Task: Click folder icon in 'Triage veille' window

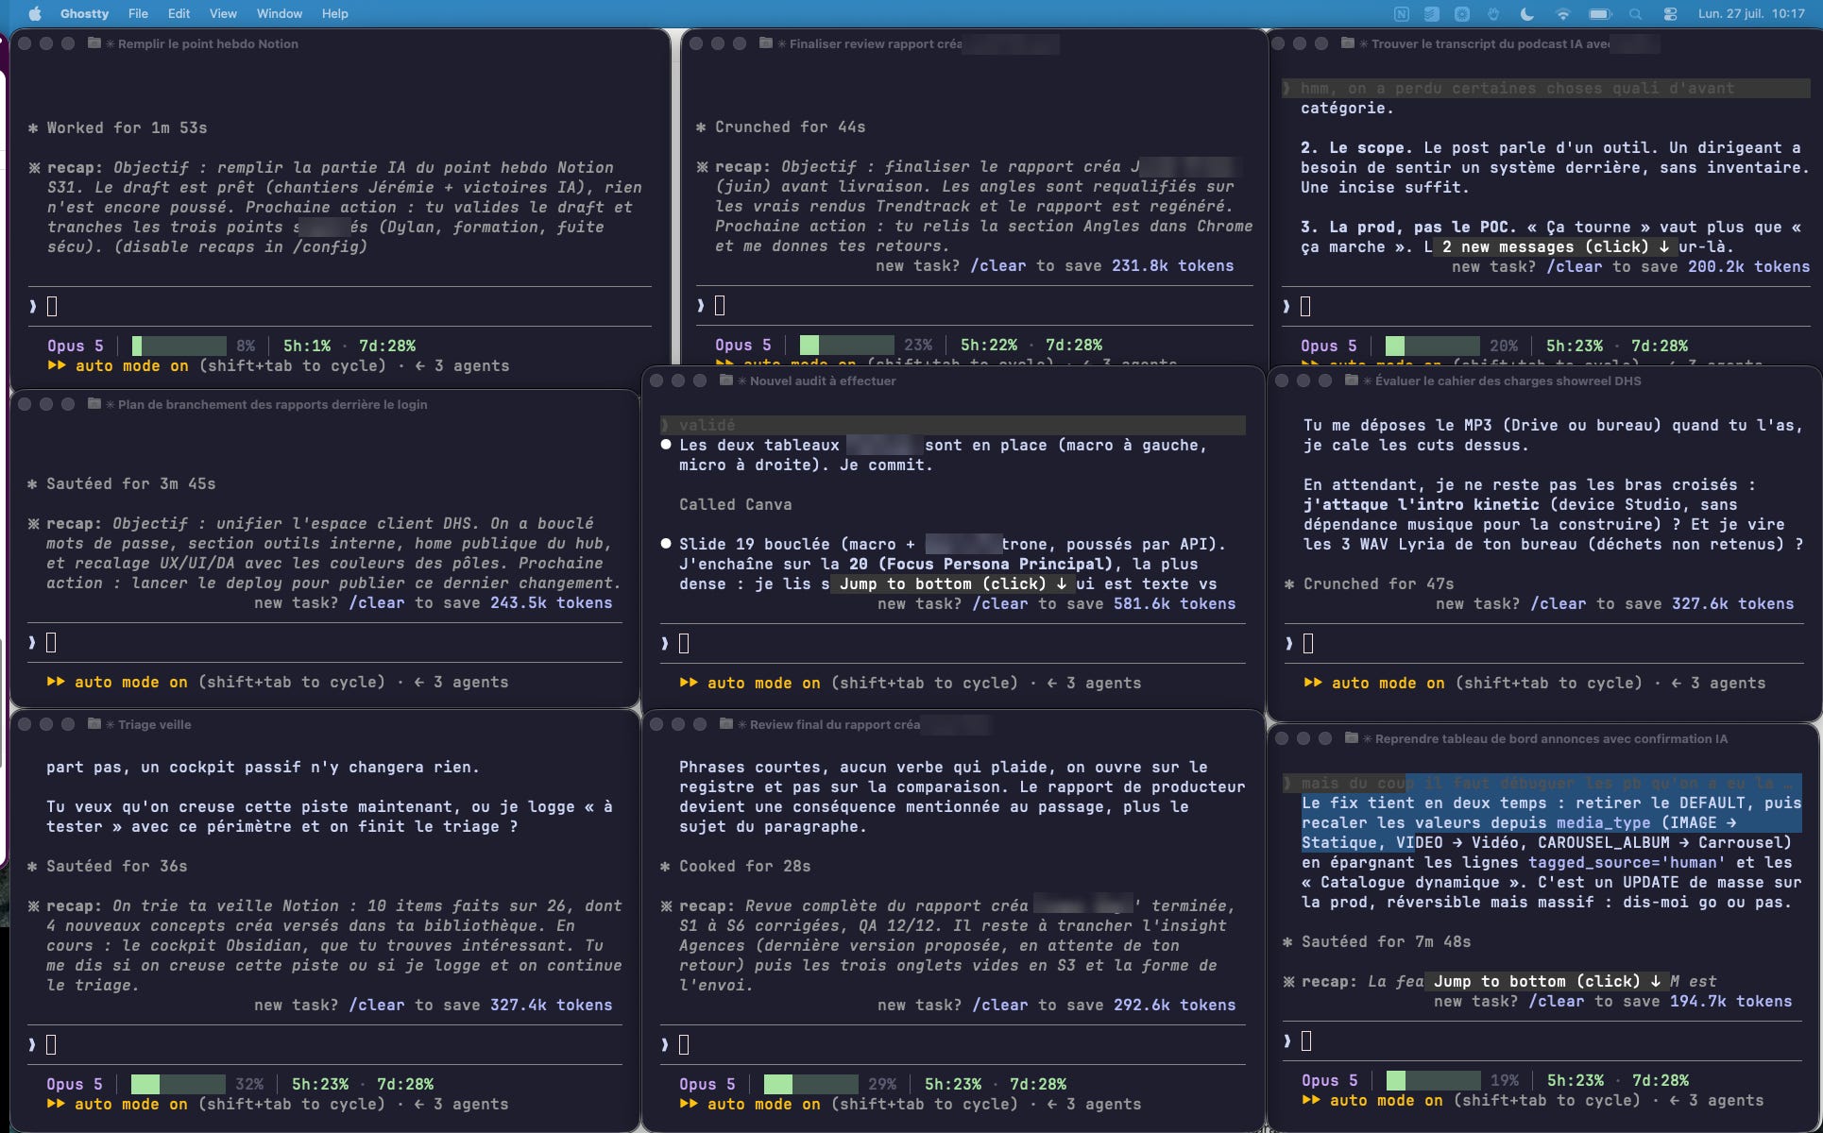Action: click(94, 723)
